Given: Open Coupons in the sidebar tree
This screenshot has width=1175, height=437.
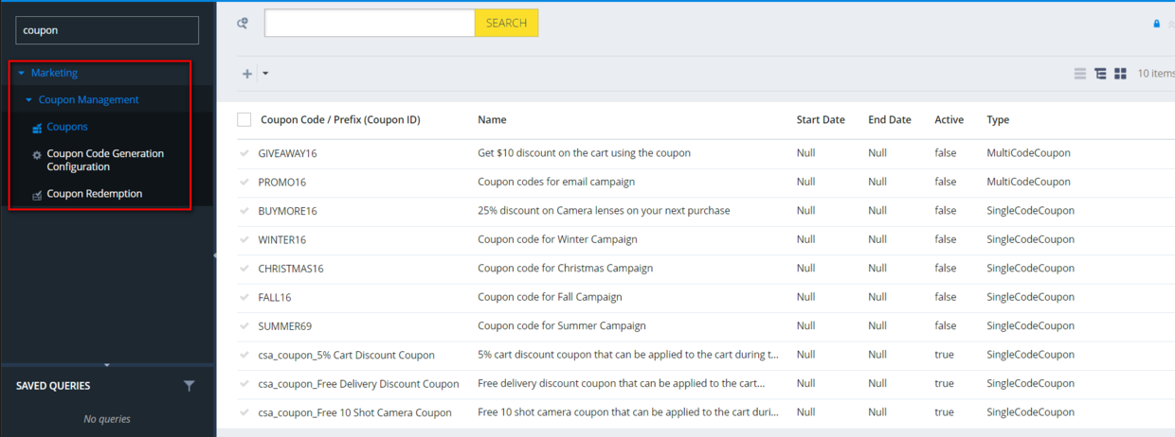Looking at the screenshot, I should coord(67,127).
